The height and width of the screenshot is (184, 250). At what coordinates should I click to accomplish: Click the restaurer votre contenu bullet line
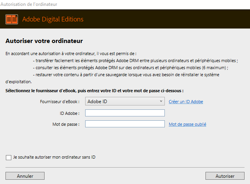tap(126, 75)
